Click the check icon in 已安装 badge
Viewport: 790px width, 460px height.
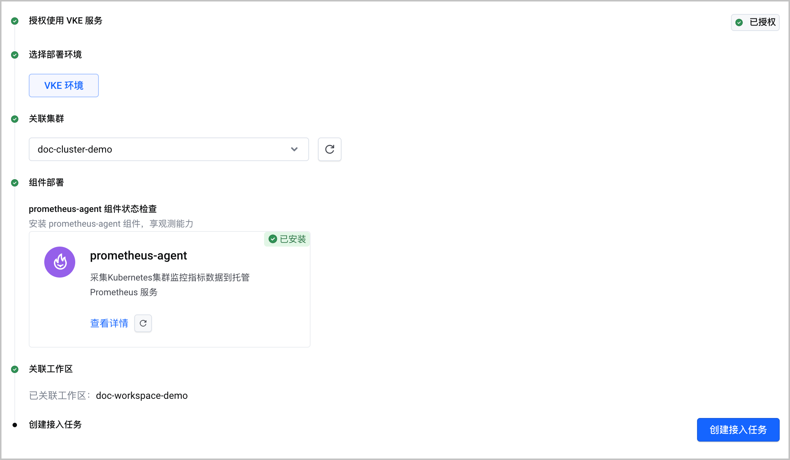pyautogui.click(x=273, y=239)
